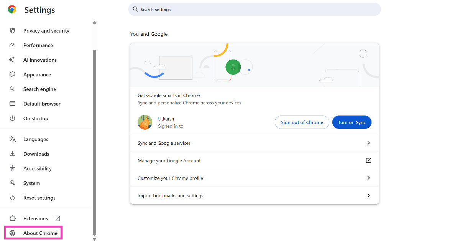
Task: Click the Accessibility figure icon
Action: pos(12,168)
